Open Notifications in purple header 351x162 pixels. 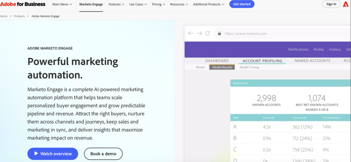[298, 49]
